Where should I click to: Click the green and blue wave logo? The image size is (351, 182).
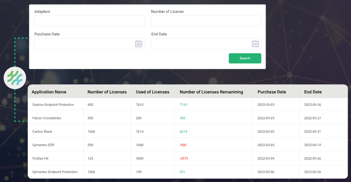(15, 78)
